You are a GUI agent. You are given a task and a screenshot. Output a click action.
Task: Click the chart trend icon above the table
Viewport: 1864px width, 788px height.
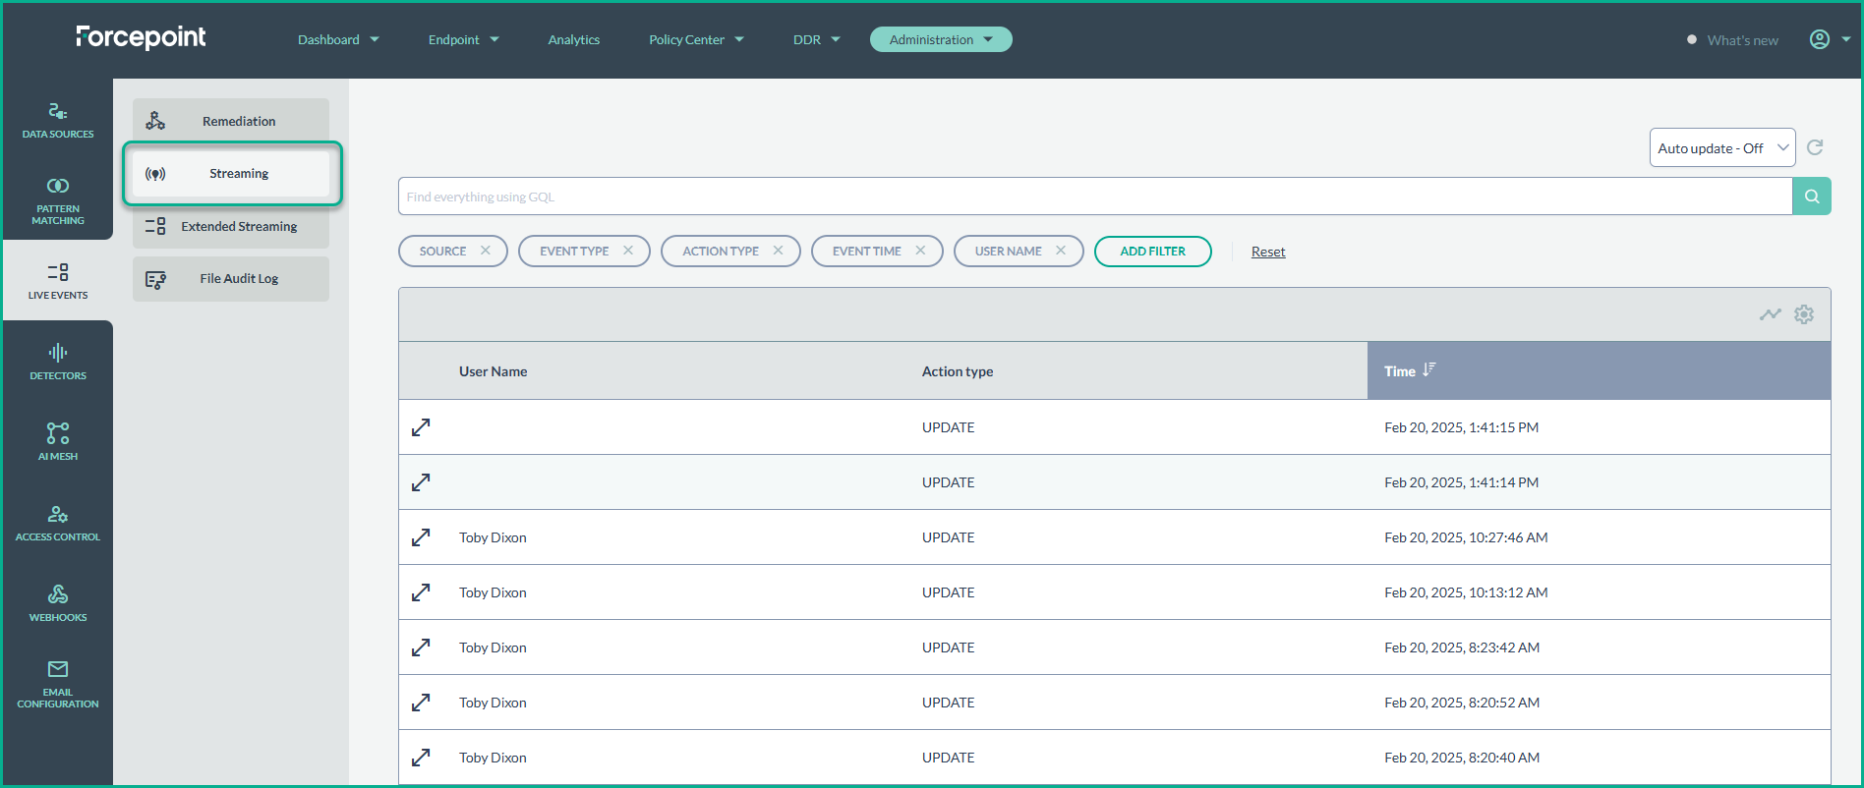[1770, 314]
